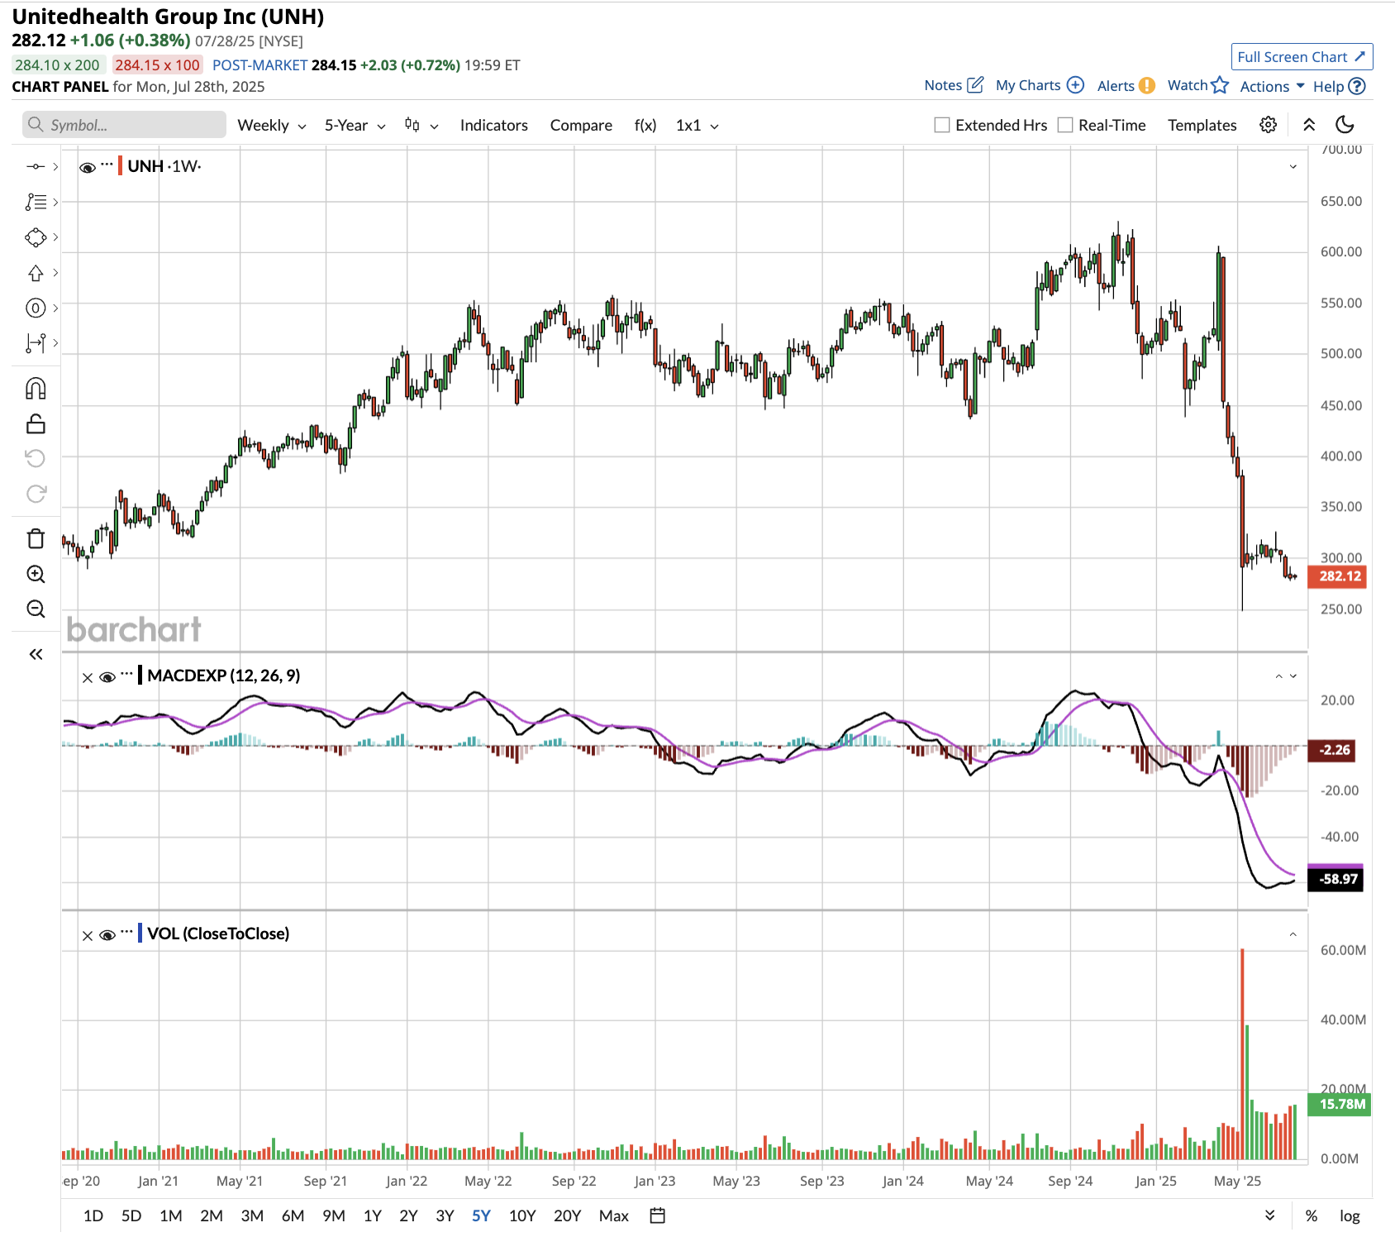Viewport: 1395px width, 1237px height.
Task: Open Full Screen Chart
Action: 1302,56
